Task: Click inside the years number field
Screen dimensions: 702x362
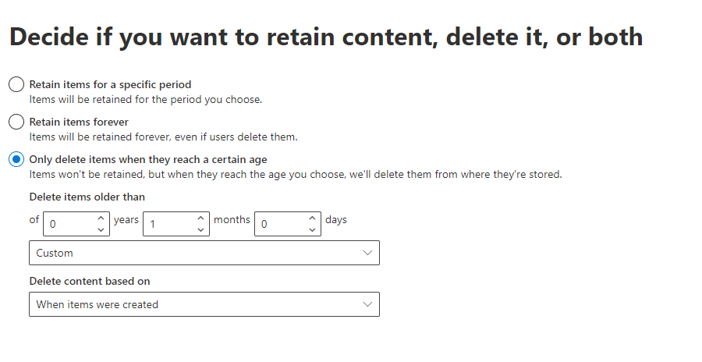Action: pyautogui.click(x=69, y=224)
